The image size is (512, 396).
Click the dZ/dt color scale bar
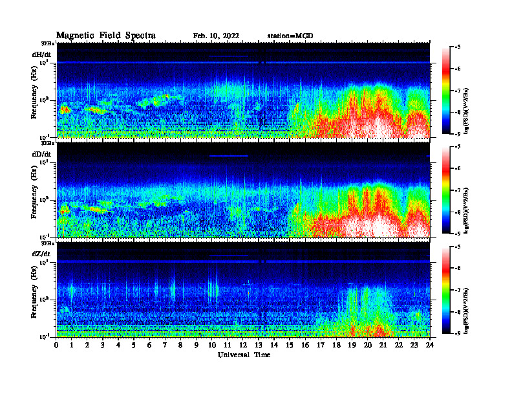tap(445, 290)
